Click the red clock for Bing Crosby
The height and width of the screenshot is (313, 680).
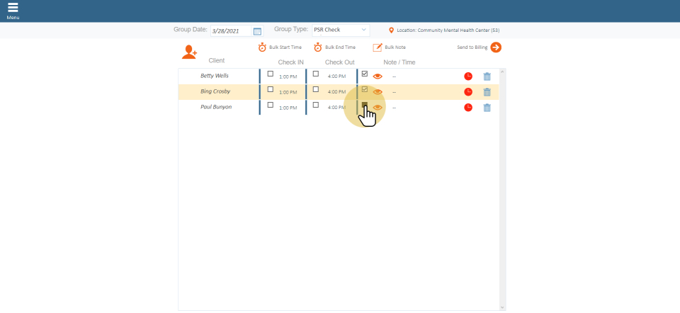468,92
